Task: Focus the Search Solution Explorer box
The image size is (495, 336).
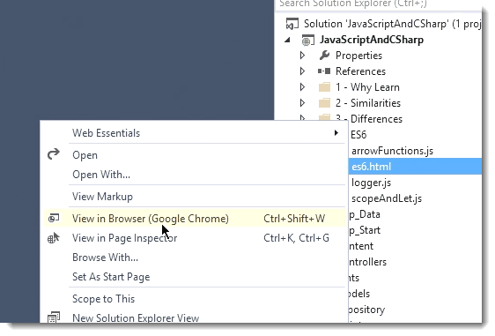Action: point(379,4)
